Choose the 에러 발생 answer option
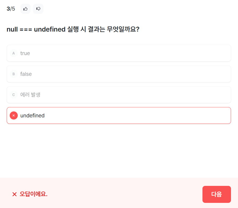The image size is (238, 208). (x=119, y=95)
